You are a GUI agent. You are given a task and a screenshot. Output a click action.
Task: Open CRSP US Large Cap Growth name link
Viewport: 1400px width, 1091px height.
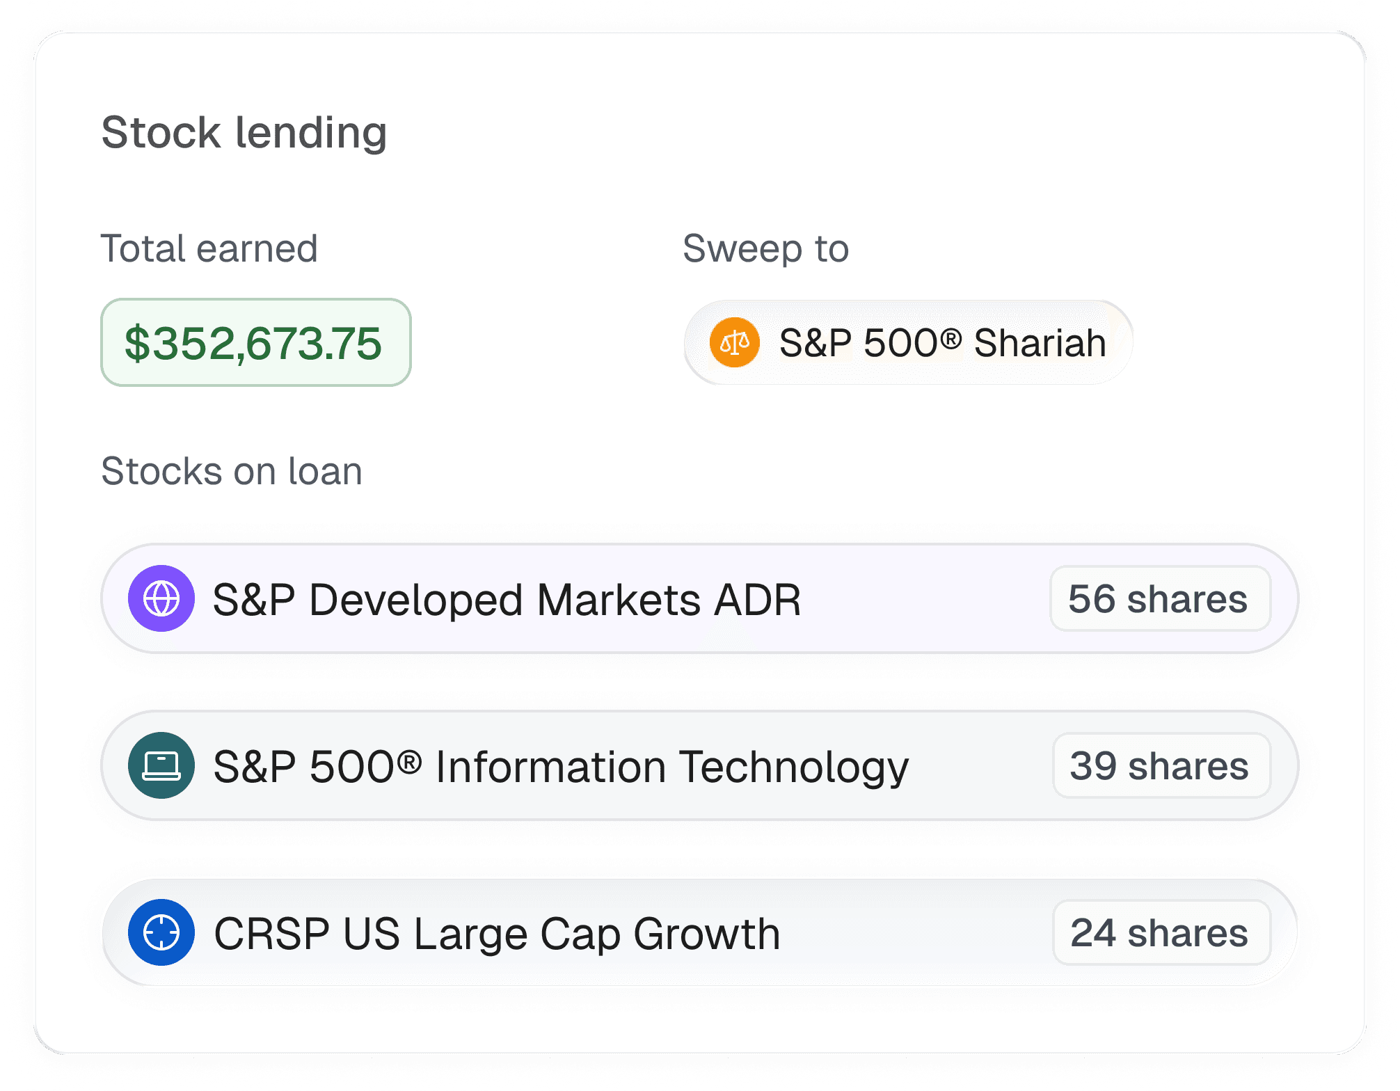(x=496, y=934)
